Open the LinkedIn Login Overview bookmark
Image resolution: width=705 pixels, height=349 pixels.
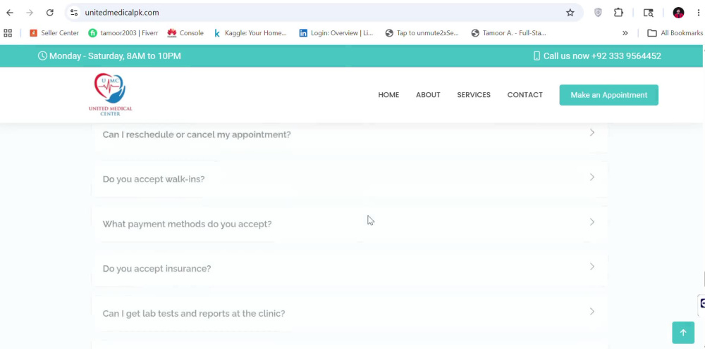(x=336, y=33)
